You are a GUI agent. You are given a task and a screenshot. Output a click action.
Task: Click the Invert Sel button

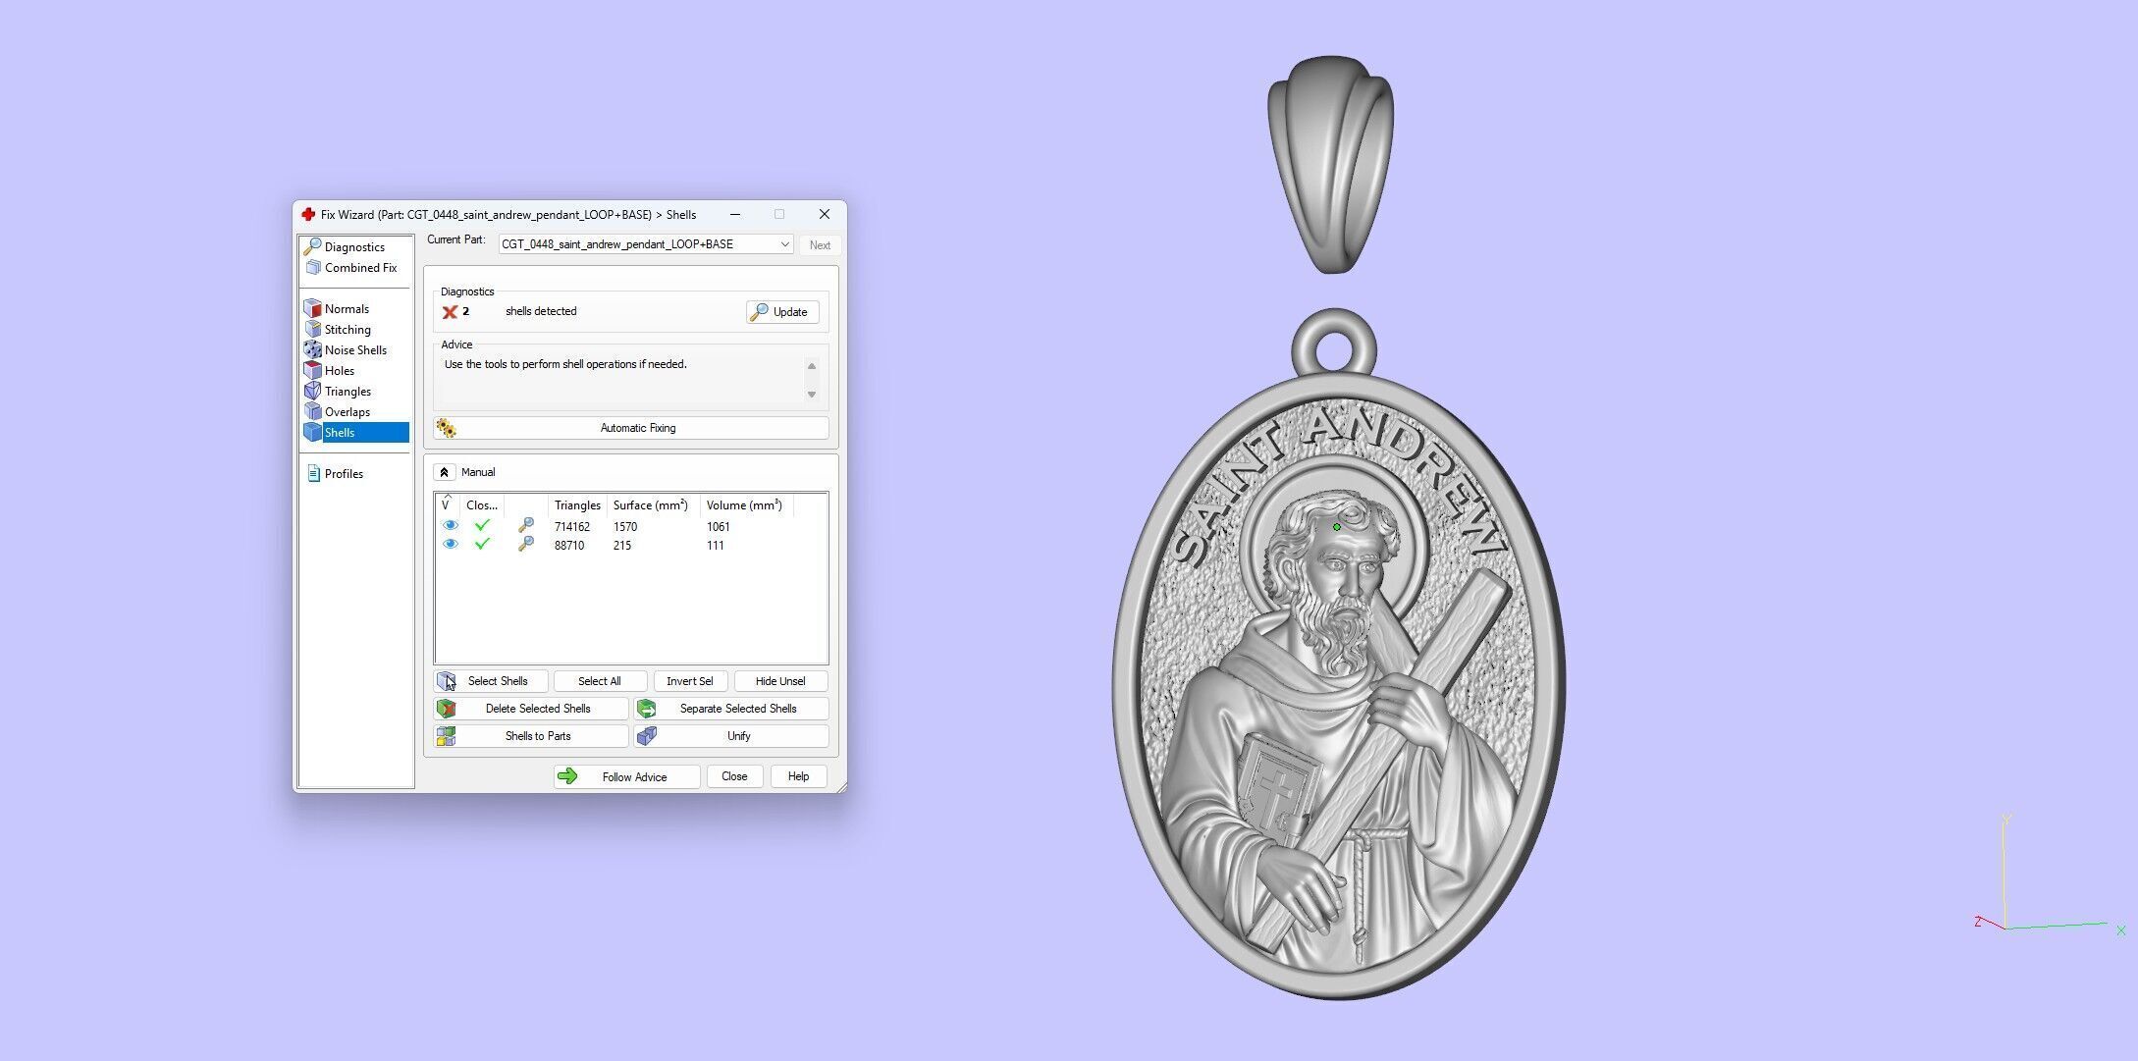click(x=690, y=681)
